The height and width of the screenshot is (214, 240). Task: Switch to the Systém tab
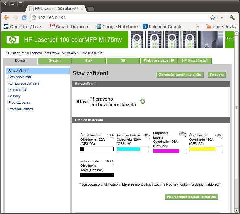[55, 60]
